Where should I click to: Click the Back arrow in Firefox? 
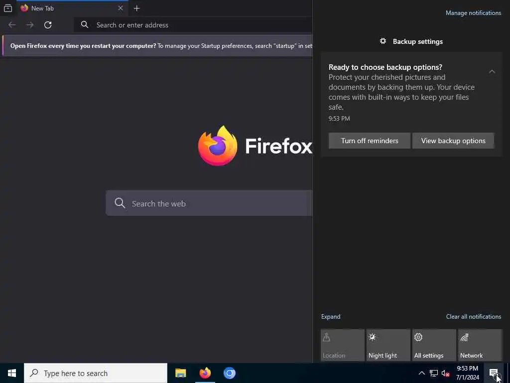pos(12,25)
